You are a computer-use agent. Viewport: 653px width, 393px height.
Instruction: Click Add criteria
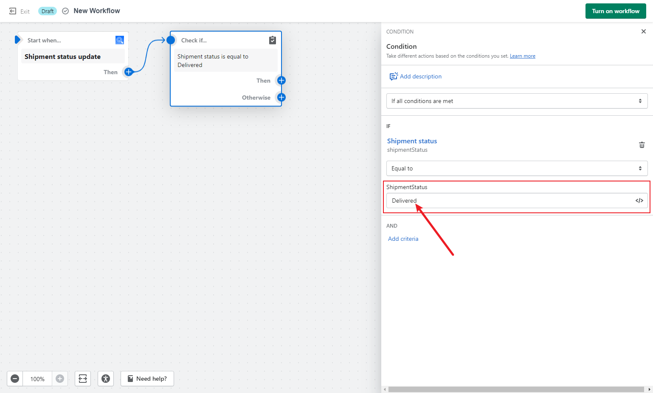coord(403,239)
